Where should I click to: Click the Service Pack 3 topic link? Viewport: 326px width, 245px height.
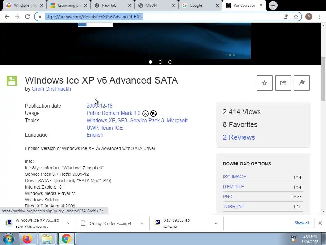pyautogui.click(x=147, y=120)
